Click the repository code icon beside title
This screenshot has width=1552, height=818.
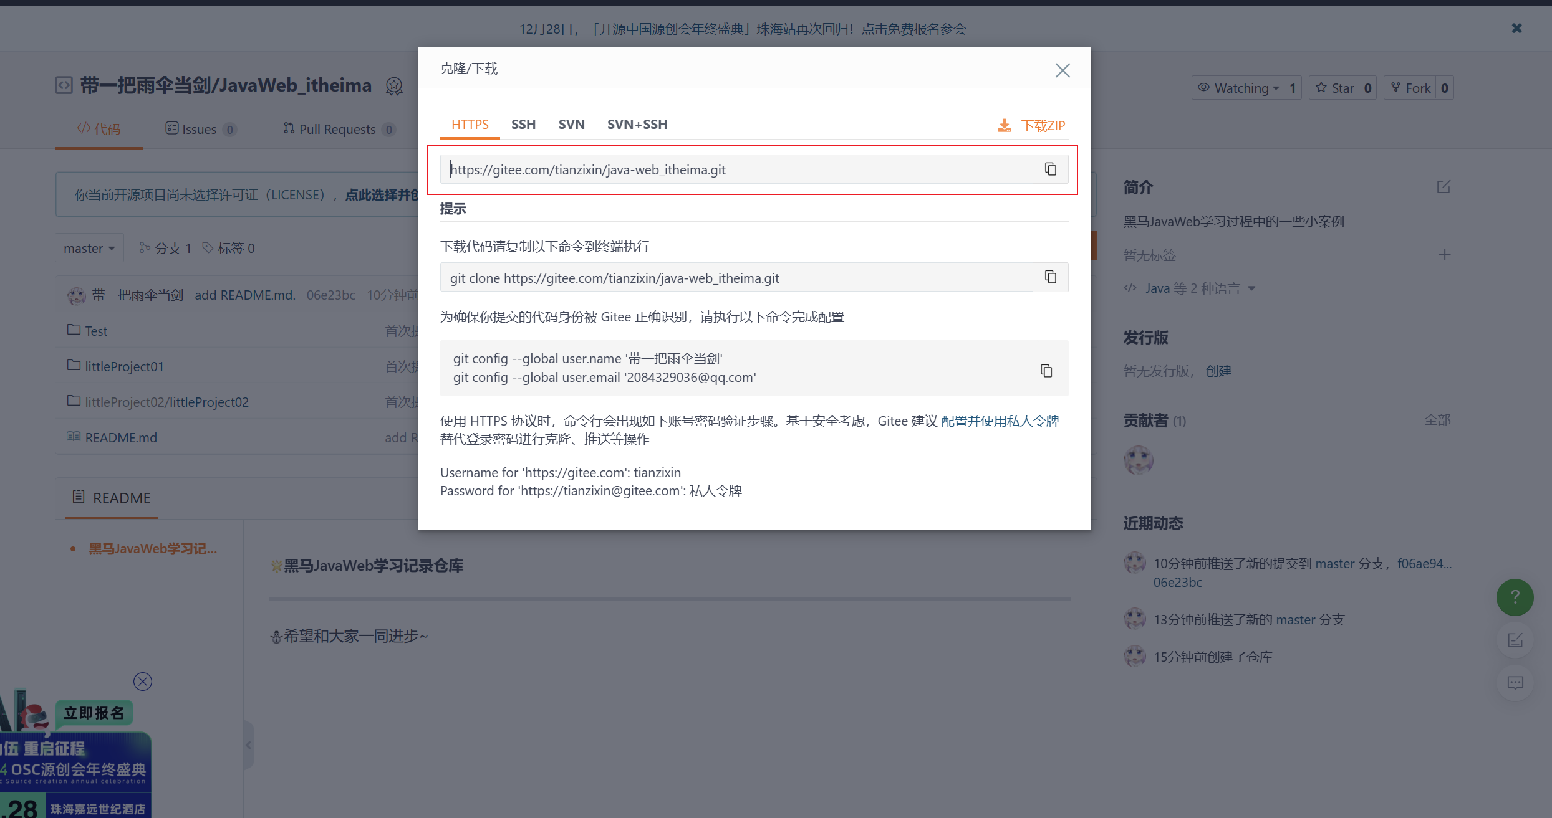[x=64, y=85]
